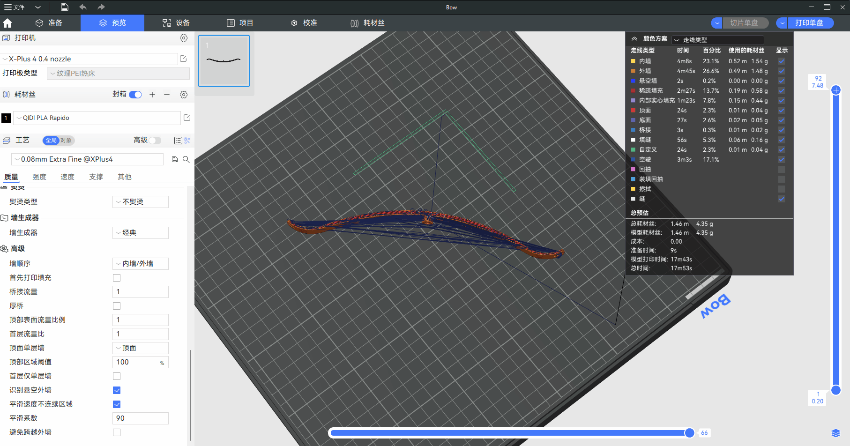
Task: Open the 速度 settings tab
Action: click(x=67, y=177)
